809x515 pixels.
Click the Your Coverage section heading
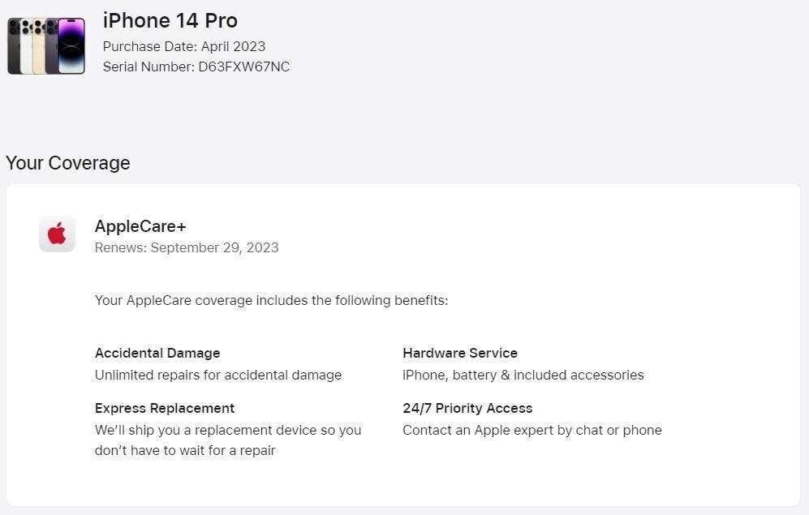coord(68,163)
